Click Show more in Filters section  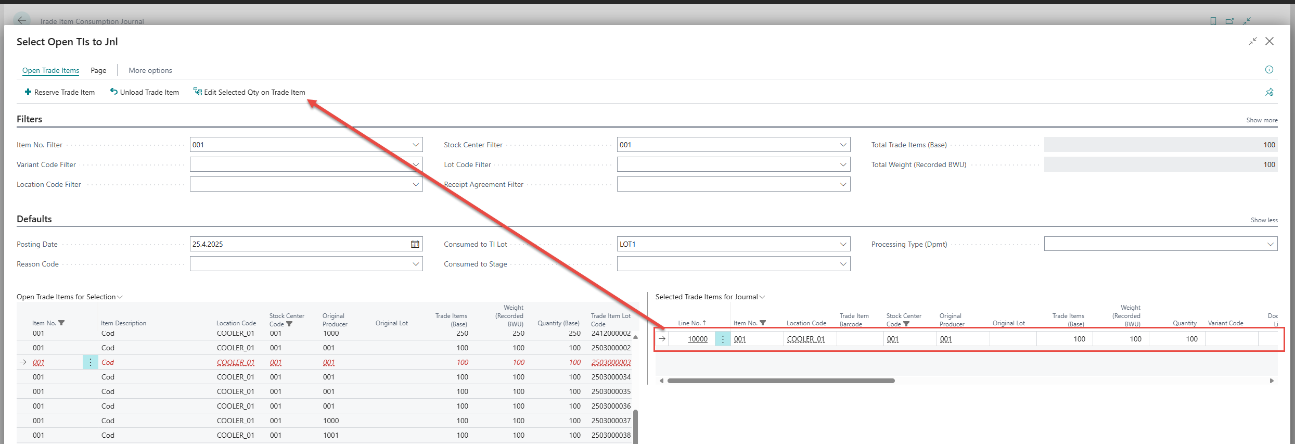tap(1262, 120)
